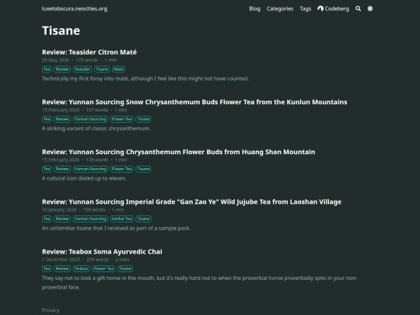420x315 pixels.
Task: Select the Maté tag
Action: pos(118,69)
